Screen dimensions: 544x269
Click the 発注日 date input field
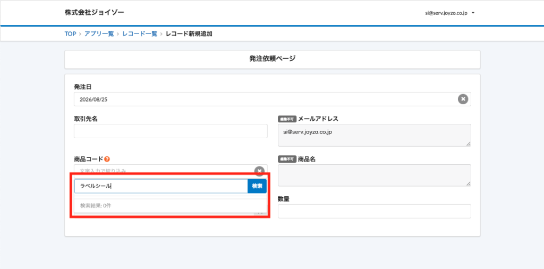[x=273, y=99]
